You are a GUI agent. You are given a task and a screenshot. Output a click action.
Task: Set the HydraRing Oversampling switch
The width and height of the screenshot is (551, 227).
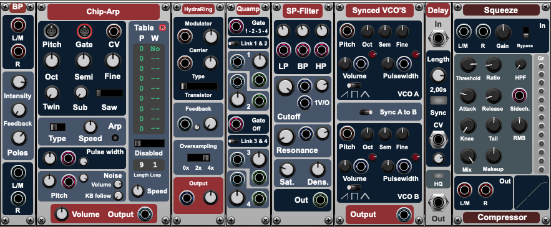(198, 157)
